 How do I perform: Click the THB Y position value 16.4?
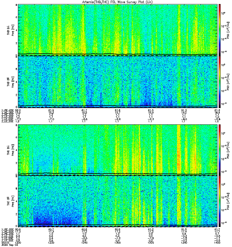click(217, 112)
